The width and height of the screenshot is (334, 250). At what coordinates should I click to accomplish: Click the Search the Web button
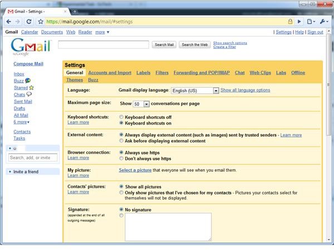point(195,44)
